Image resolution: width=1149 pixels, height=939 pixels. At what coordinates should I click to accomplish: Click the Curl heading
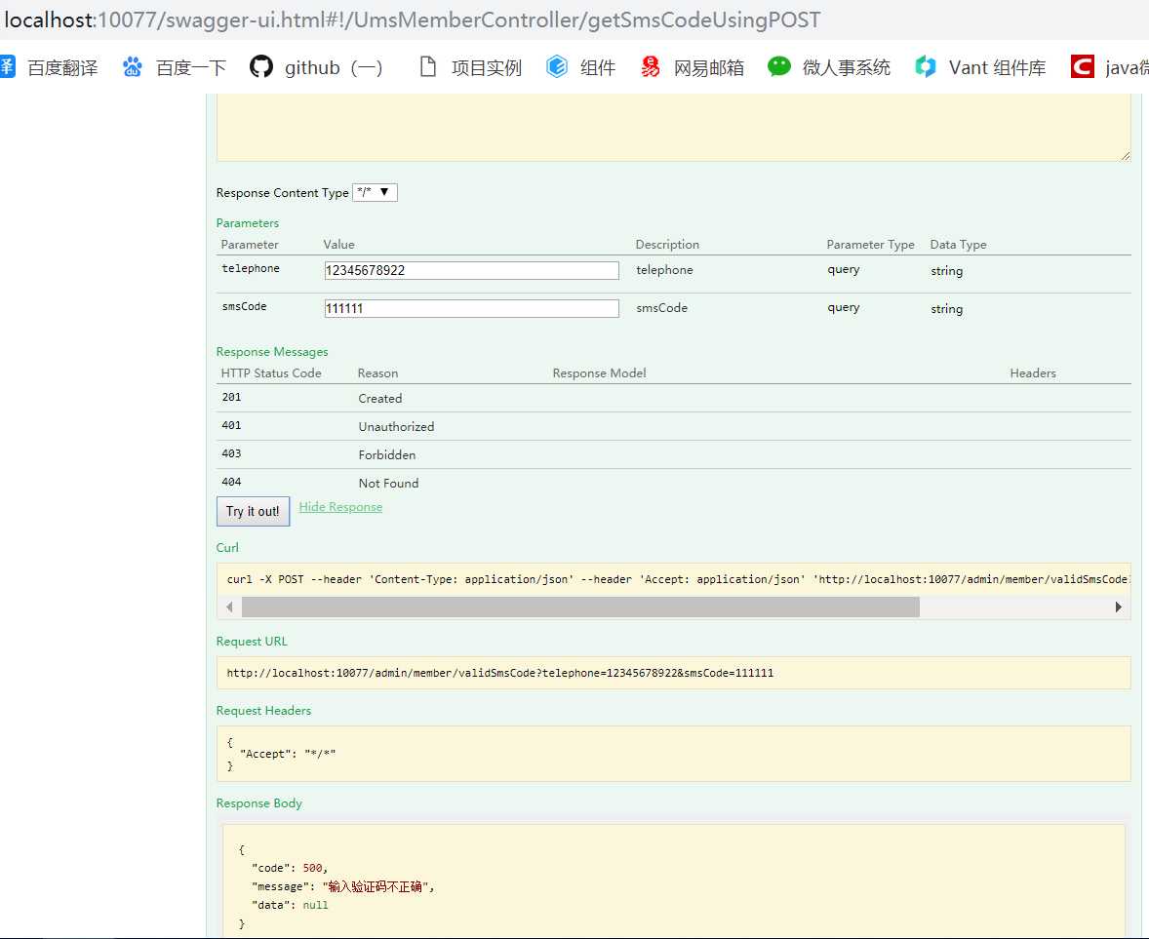pyautogui.click(x=227, y=547)
